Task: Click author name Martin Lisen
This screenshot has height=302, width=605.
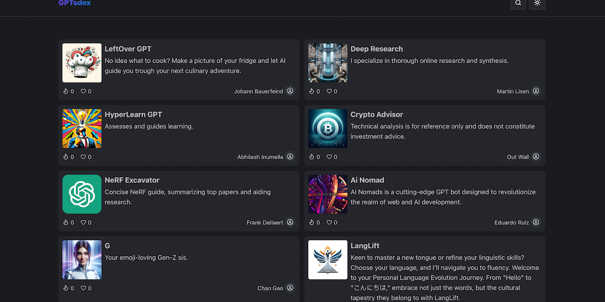Action: click(513, 91)
